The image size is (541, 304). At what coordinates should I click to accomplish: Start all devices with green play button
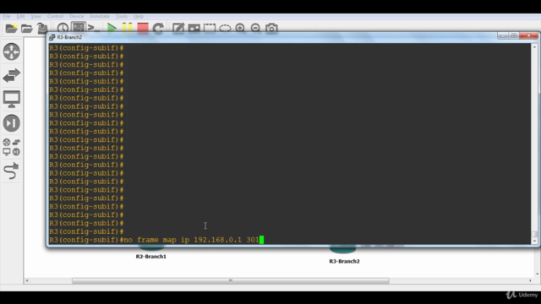112,28
